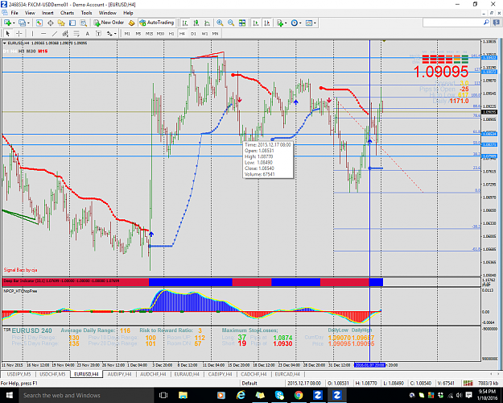Image resolution: width=503 pixels, height=403 pixels.
Task: Open the Insert menu
Action: [x=47, y=13]
